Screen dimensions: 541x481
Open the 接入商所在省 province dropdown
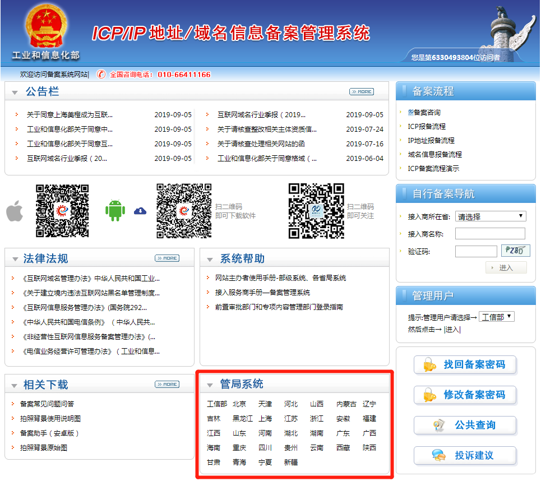(491, 216)
